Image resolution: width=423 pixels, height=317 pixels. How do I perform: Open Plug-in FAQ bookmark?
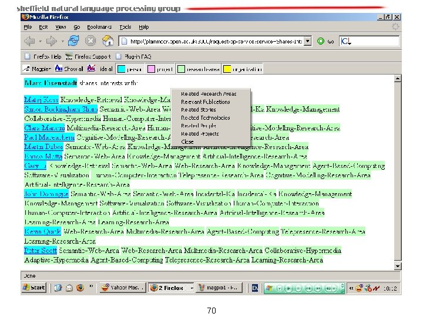click(133, 56)
